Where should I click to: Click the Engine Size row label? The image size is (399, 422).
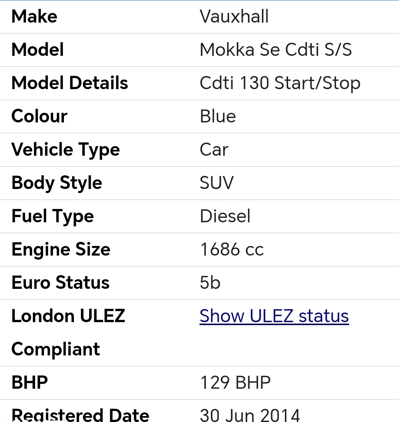pyautogui.click(x=61, y=250)
